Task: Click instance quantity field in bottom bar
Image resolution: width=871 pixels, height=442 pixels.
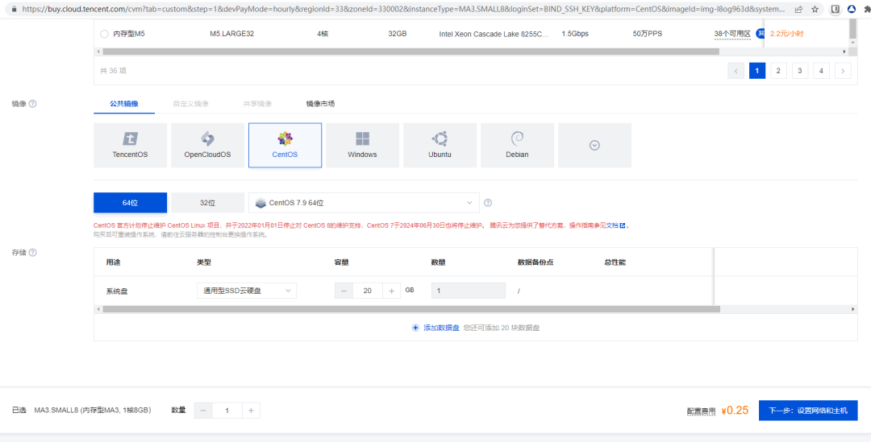Action: click(x=227, y=411)
